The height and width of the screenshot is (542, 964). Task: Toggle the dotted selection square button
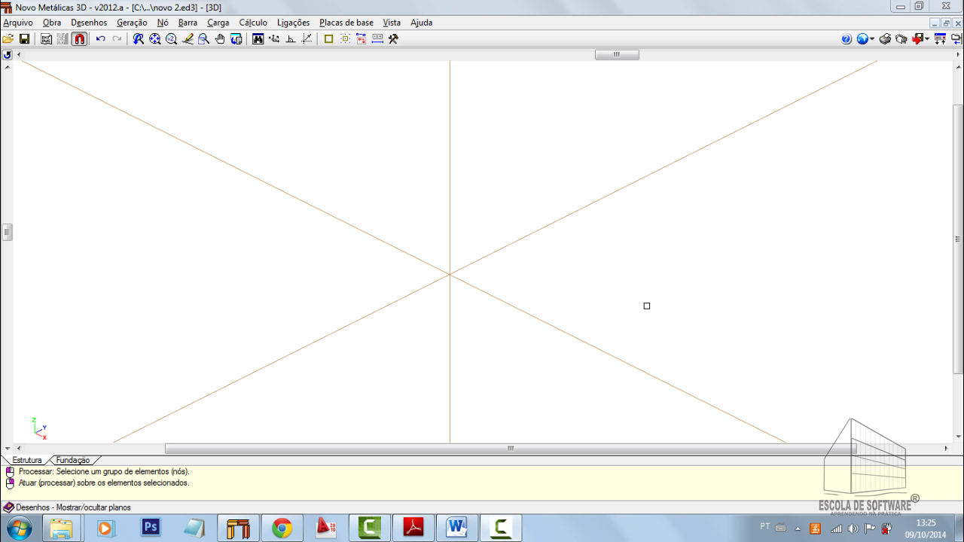(345, 39)
